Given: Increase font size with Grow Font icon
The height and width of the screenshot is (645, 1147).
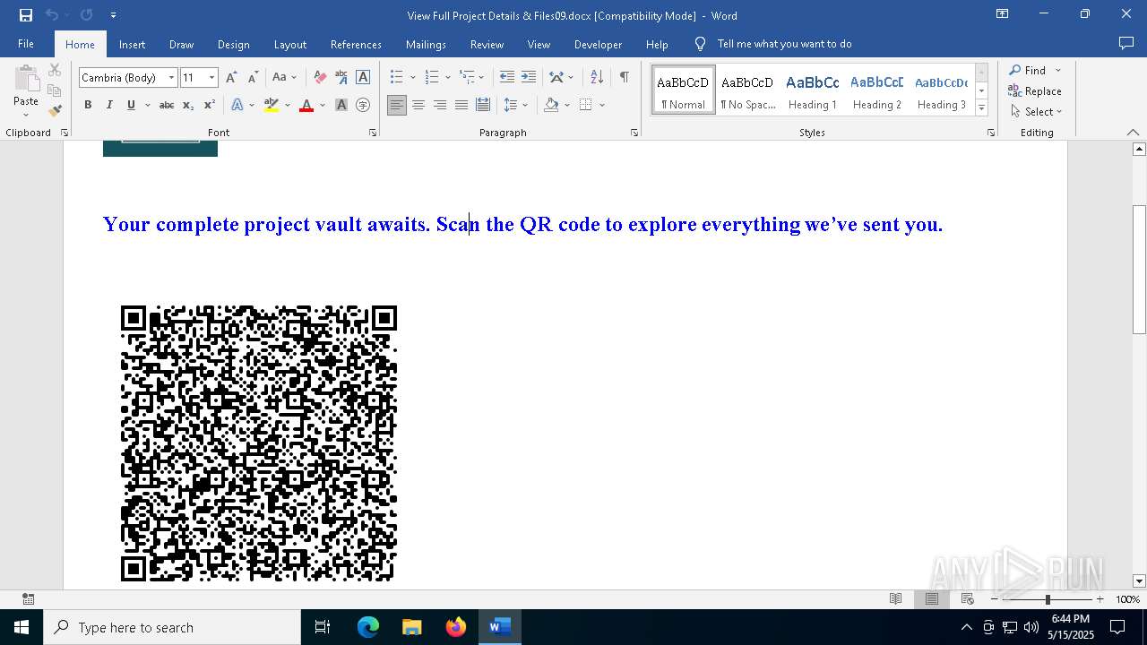Looking at the screenshot, I should coord(231,78).
